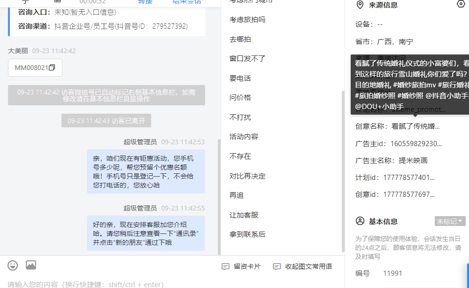Click the 创意名称 value 看腻了传统婚
469x288 pixels.
pyautogui.click(x=416, y=126)
